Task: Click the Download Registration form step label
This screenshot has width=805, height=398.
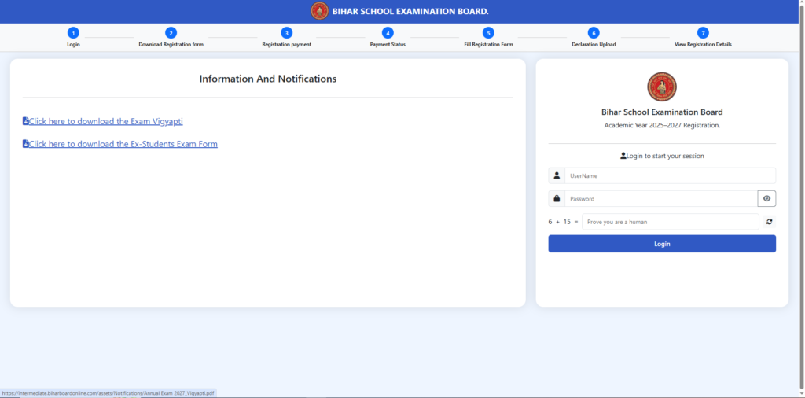Action: point(171,45)
